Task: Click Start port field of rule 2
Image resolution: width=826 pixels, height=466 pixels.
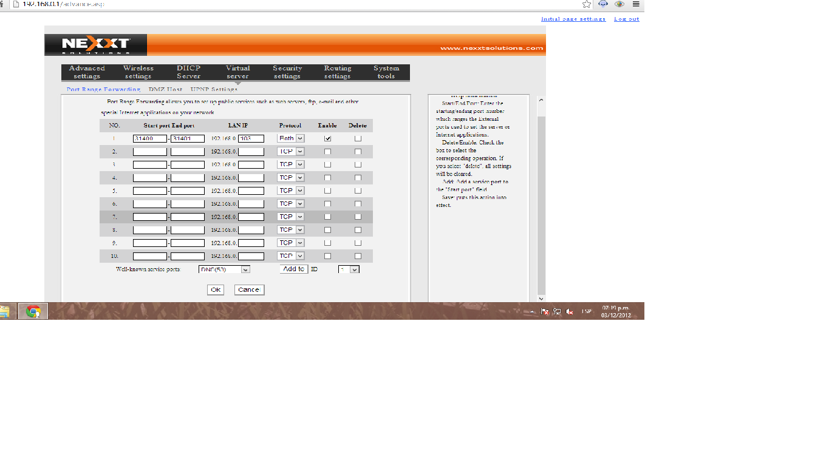Action: tap(150, 152)
